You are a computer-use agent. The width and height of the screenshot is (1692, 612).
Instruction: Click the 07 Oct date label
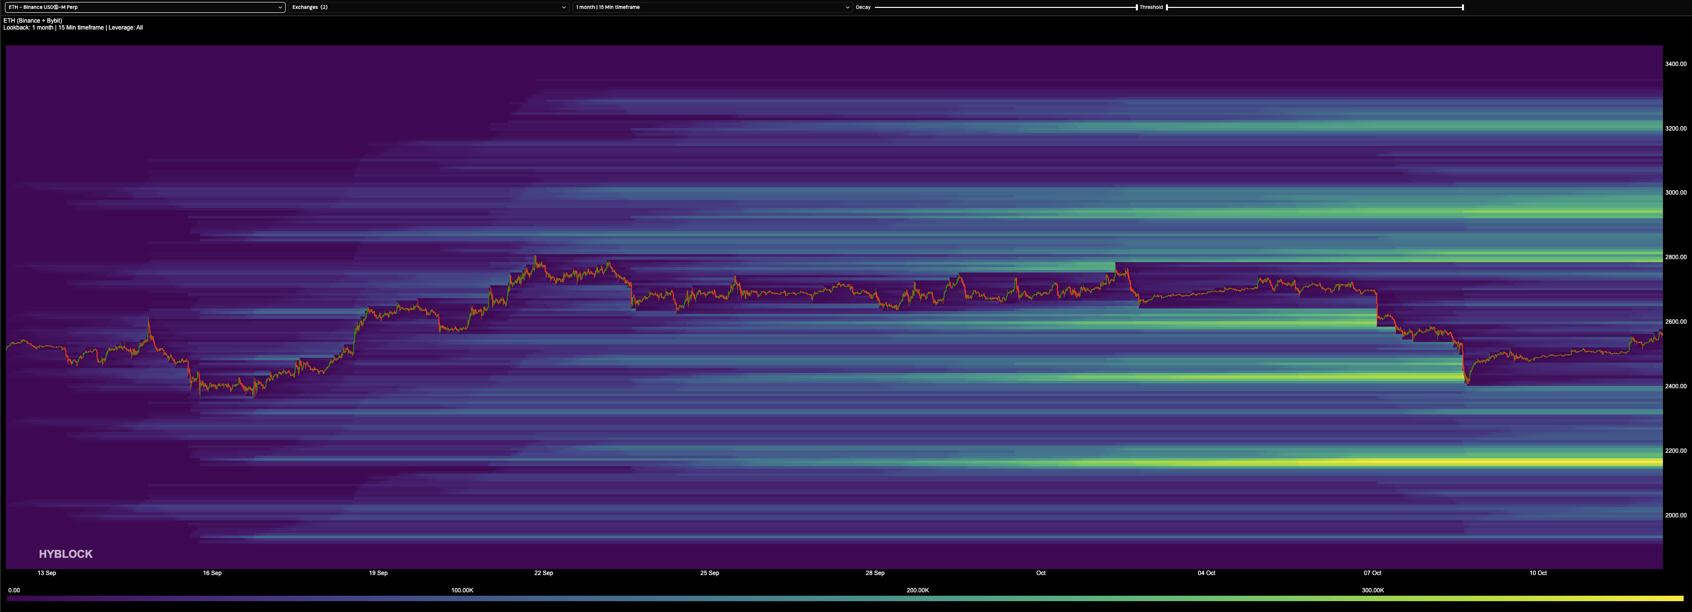point(1372,573)
